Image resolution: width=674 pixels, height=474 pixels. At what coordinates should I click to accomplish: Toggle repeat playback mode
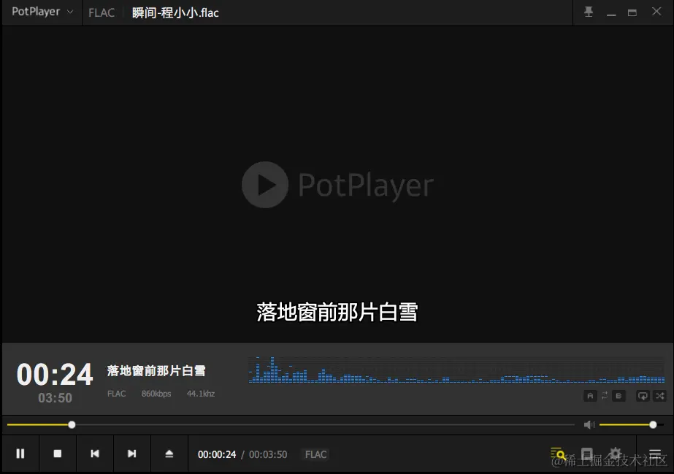(x=643, y=396)
